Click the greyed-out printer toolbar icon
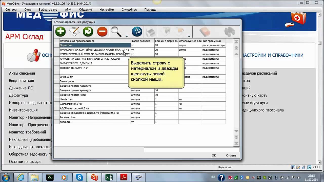The height and width of the screenshot is (182, 324). (x=151, y=32)
